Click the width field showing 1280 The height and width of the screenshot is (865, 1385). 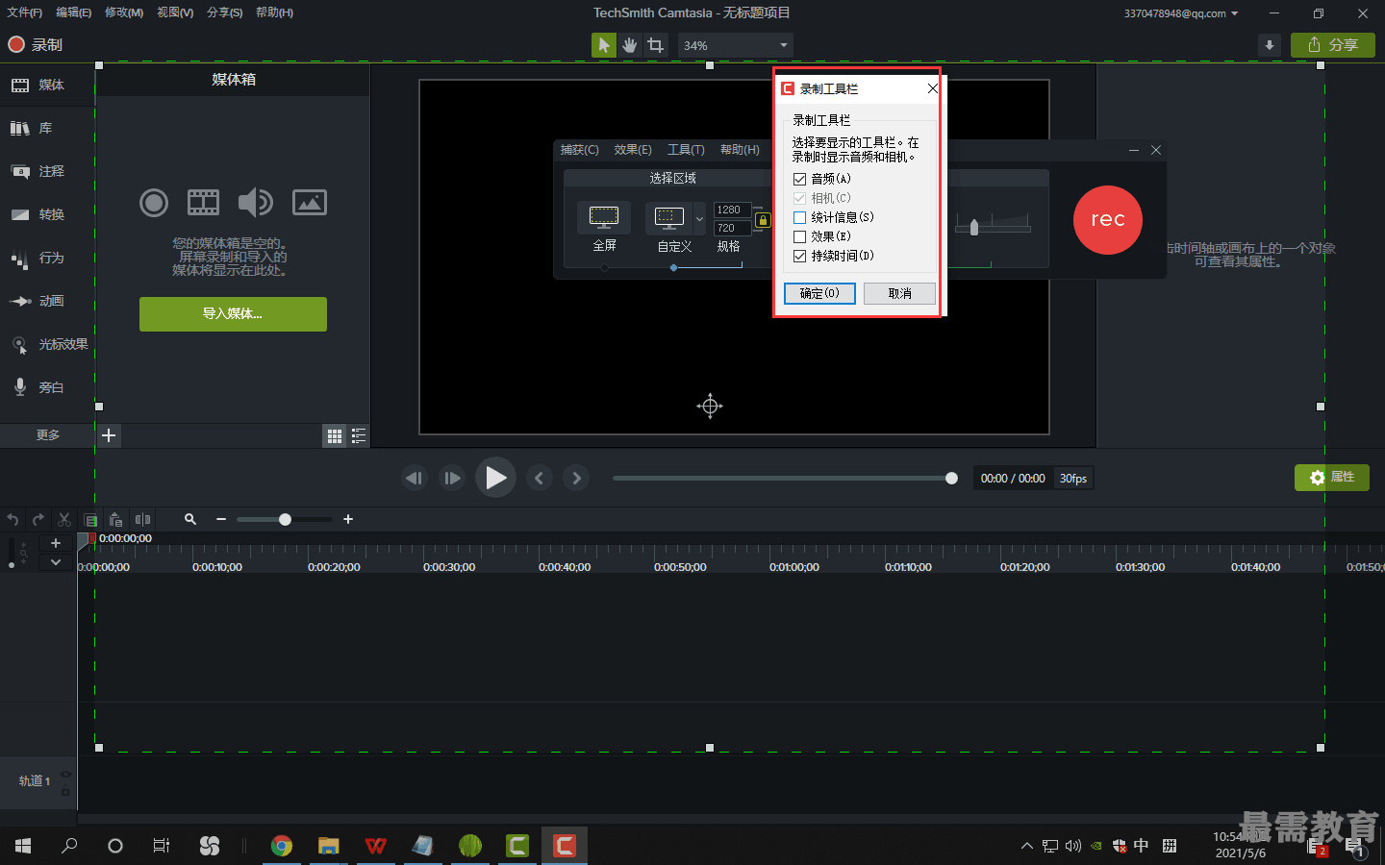[732, 210]
